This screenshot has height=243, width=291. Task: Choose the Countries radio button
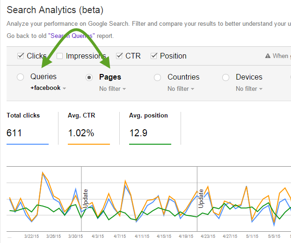[x=158, y=77]
